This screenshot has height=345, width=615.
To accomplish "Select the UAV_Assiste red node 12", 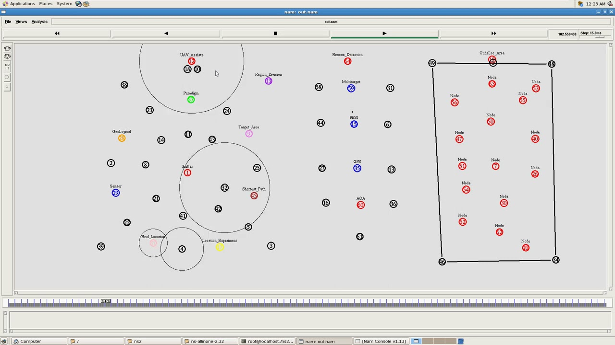I will (x=192, y=61).
